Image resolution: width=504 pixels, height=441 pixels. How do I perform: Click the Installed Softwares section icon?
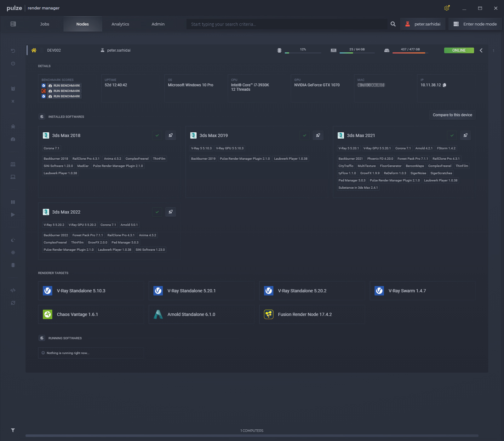pos(42,117)
